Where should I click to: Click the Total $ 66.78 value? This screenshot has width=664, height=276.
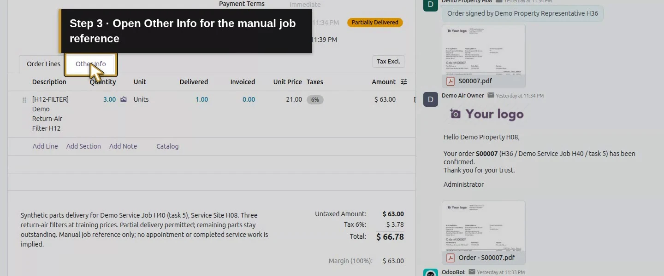point(390,237)
